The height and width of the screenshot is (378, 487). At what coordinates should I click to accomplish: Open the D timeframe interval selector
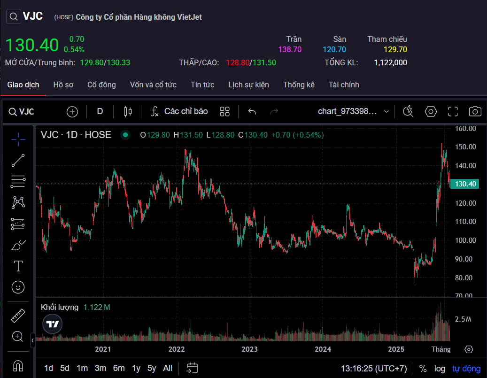pyautogui.click(x=100, y=111)
